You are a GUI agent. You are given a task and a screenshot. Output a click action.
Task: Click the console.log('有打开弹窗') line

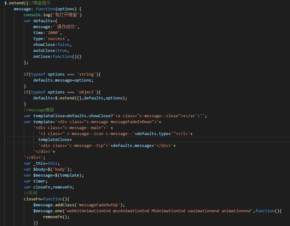coord(53,15)
